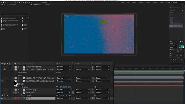Select the Canvas.jpg layer name
This screenshot has width=185, height=104.
(x=31, y=90)
